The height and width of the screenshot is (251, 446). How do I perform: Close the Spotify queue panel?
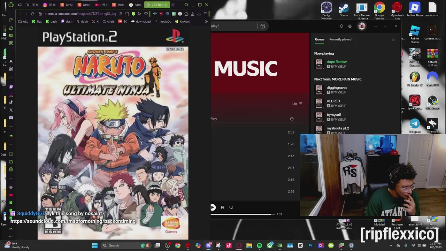click(393, 39)
